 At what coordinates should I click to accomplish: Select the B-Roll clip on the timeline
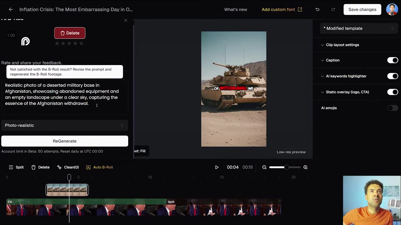(67, 190)
